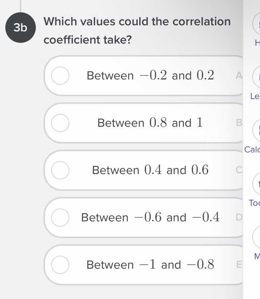Select the radio for Between 0.8 and 1

[x=60, y=123]
